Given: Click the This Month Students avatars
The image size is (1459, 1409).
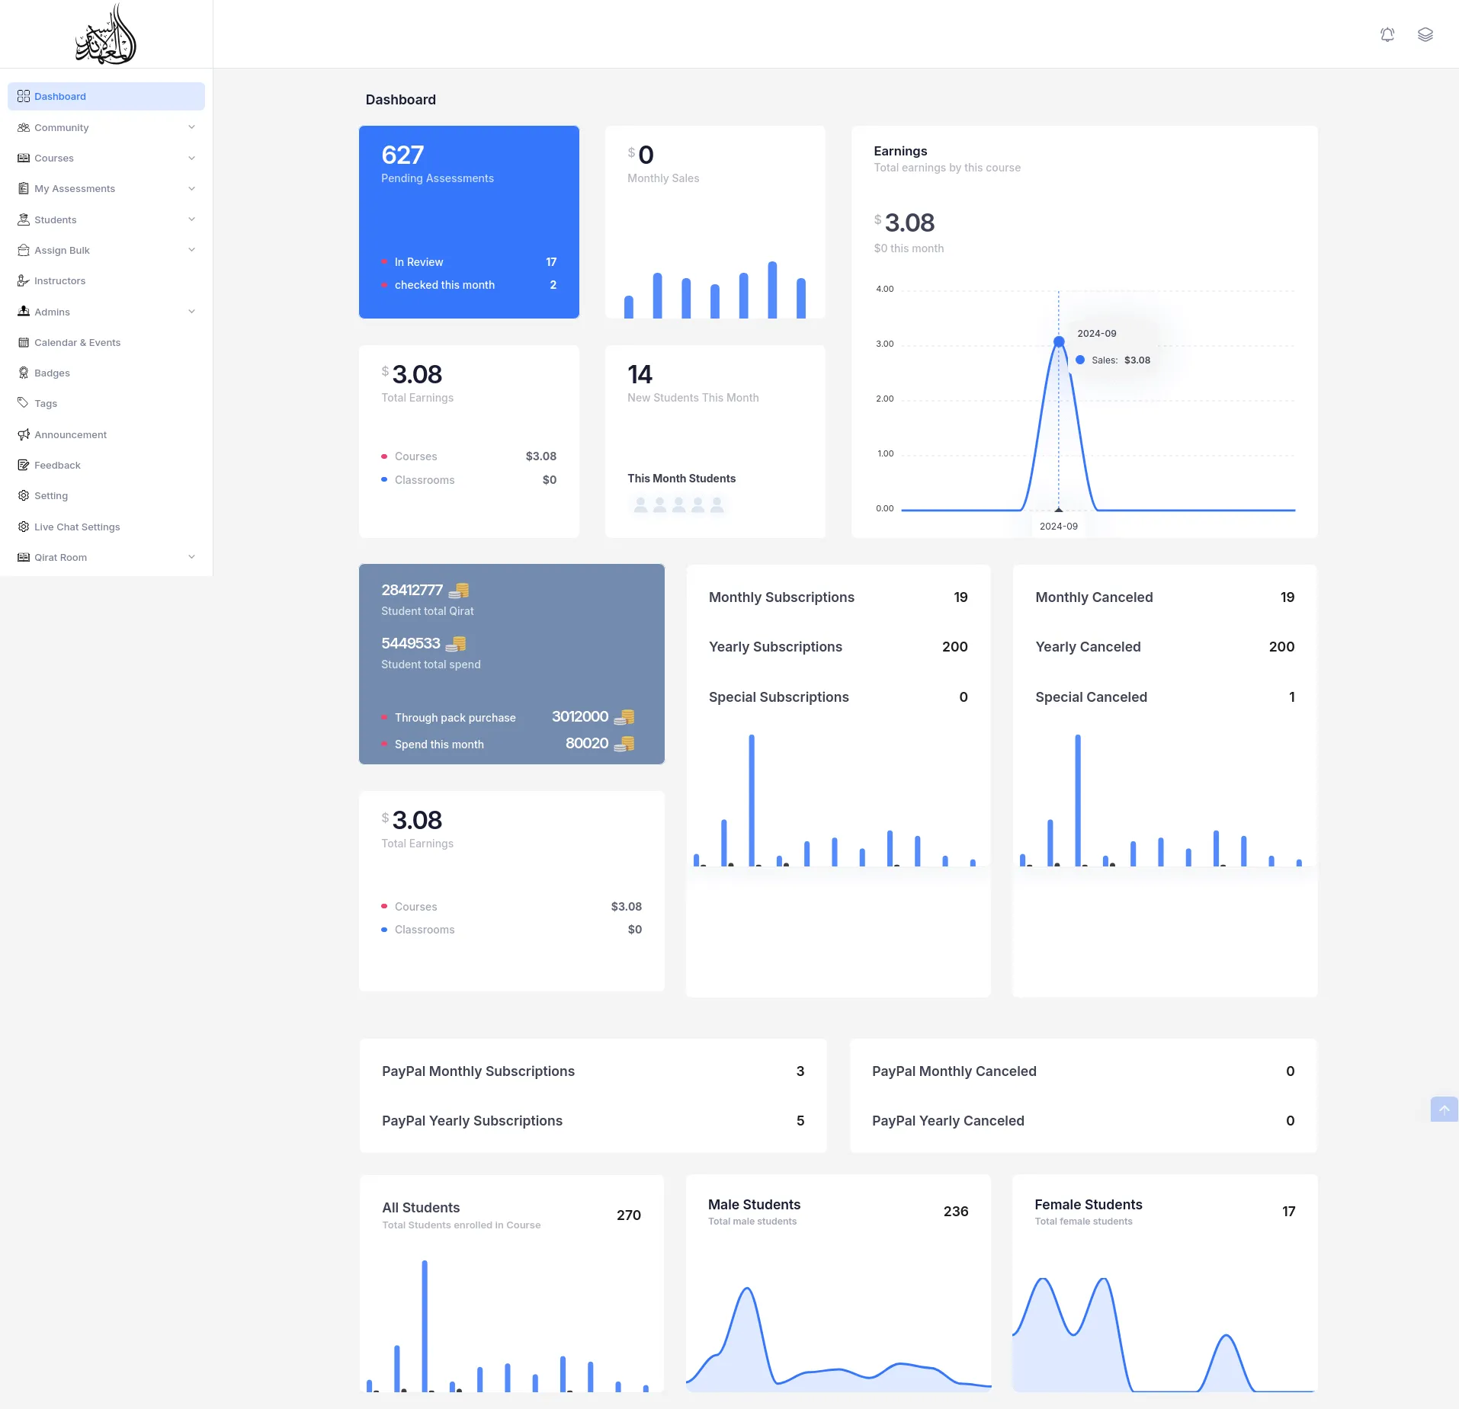Looking at the screenshot, I should pyautogui.click(x=678, y=504).
